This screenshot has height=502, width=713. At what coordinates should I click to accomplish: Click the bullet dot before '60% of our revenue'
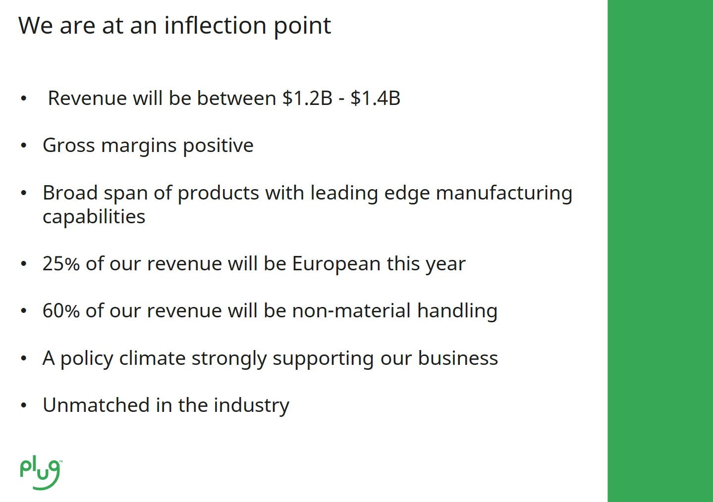(x=23, y=311)
